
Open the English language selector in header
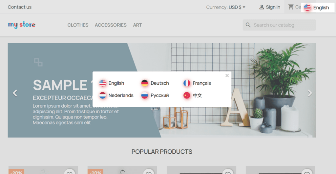(317, 8)
